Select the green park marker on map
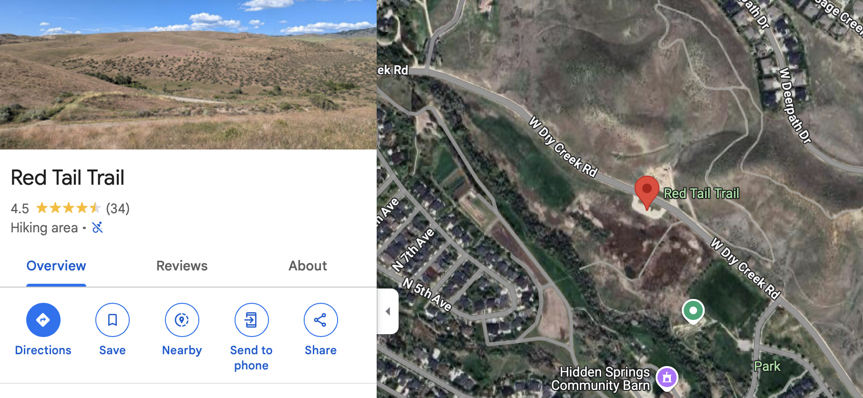This screenshot has width=863, height=398. (x=693, y=311)
